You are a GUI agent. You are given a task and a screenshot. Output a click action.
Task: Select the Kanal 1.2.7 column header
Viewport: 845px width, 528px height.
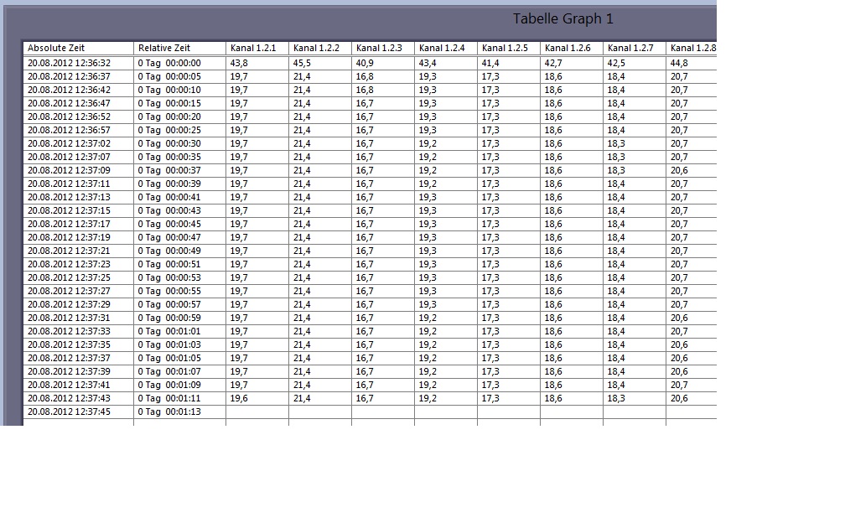click(635, 48)
